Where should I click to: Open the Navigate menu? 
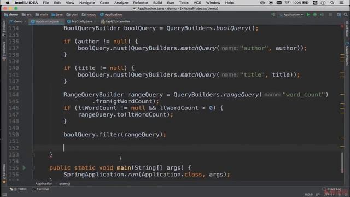87,3
